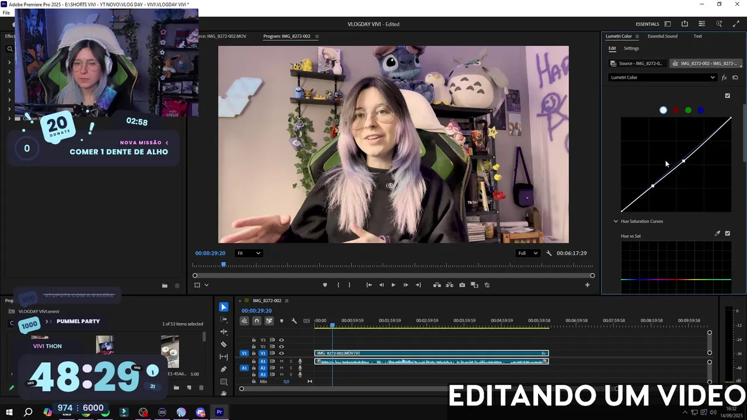
Task: Click the ESSENTIALS workspace label
Action: coord(647,24)
